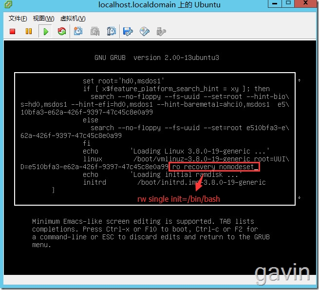This screenshot has width=319, height=290.
Task: Open the 文件(F) menu
Action: coord(18,19)
